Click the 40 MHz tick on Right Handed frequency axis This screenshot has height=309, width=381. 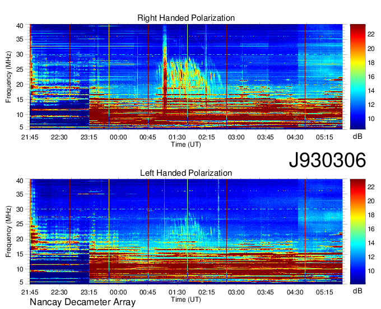click(20, 26)
